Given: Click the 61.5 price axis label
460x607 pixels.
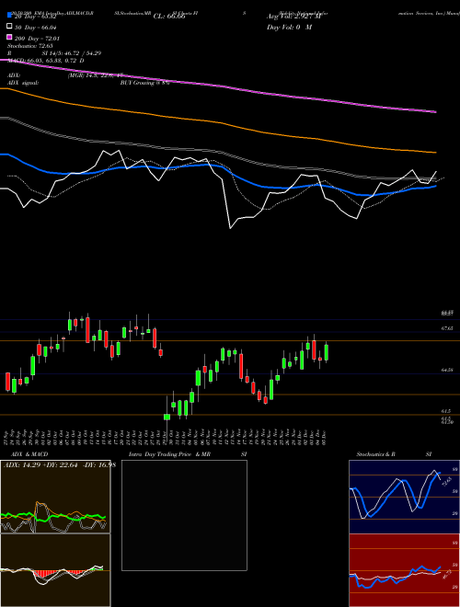Looking at the screenshot, I should click(x=445, y=411).
